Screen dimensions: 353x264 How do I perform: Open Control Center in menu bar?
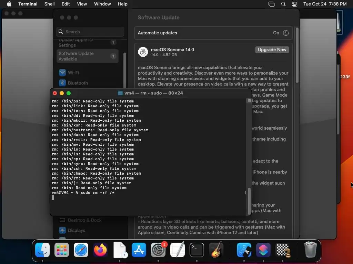(x=295, y=4)
